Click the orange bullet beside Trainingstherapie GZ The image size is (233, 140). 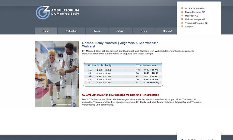182,23
